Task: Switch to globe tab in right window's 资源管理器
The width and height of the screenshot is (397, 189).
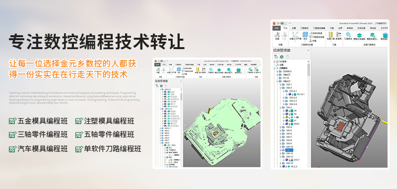Action: [282, 57]
